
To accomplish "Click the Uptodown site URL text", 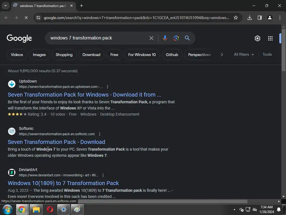I will [x=61, y=87].
